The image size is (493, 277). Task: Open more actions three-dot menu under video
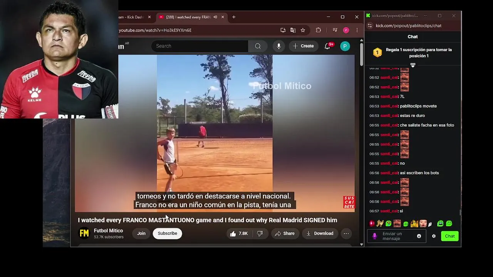click(346, 234)
